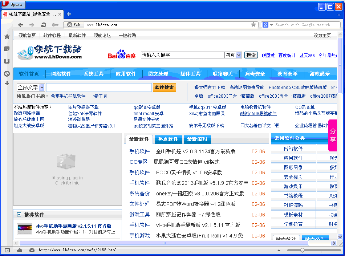This screenshot has width=345, height=256.
Task: Reload the page with the refresh icon
Action: 44,25
